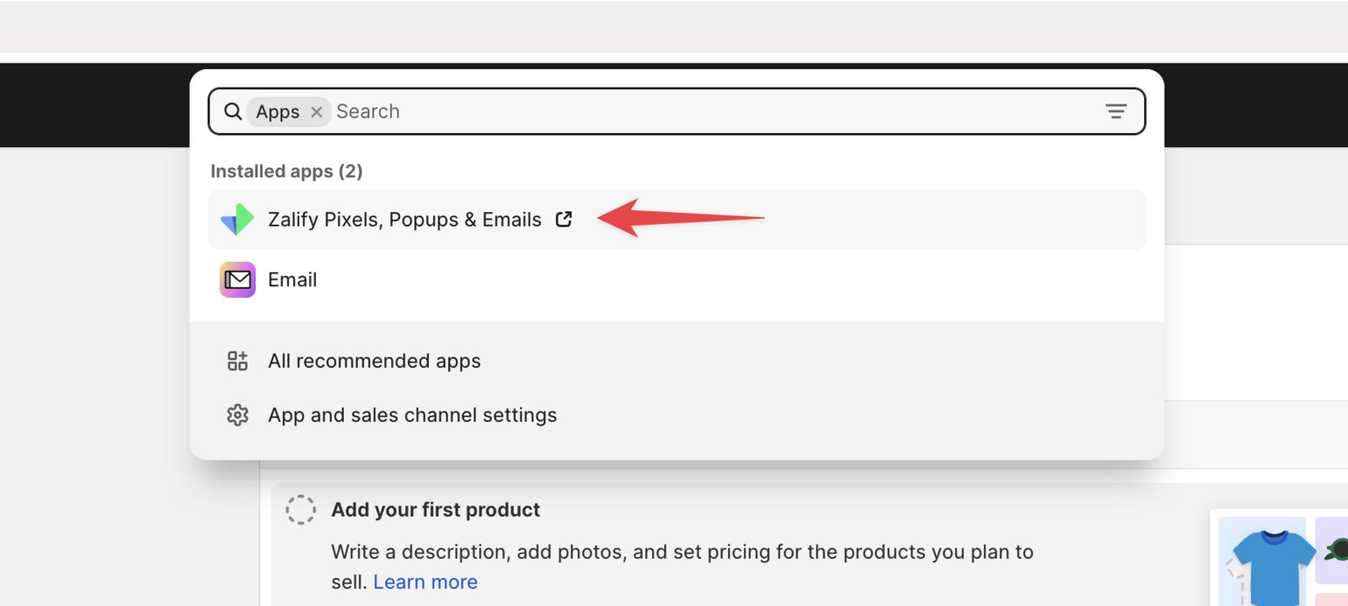Image resolution: width=1348 pixels, height=606 pixels.
Task: Click the Zalify app logo icon
Action: click(x=238, y=220)
